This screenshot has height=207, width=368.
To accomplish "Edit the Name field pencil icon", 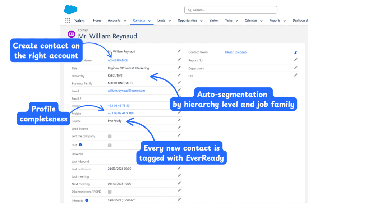I will coord(179,51).
